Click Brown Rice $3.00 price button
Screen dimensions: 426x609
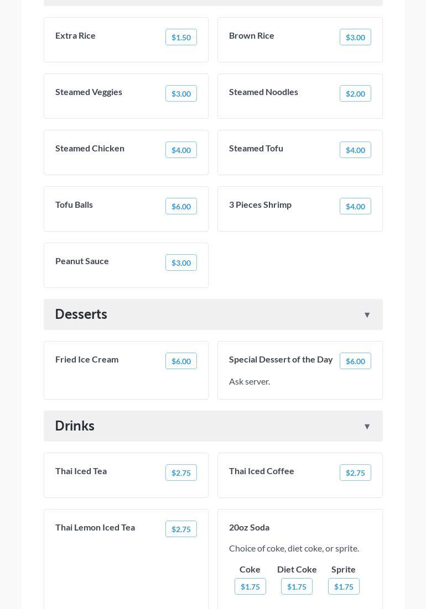coord(355,38)
